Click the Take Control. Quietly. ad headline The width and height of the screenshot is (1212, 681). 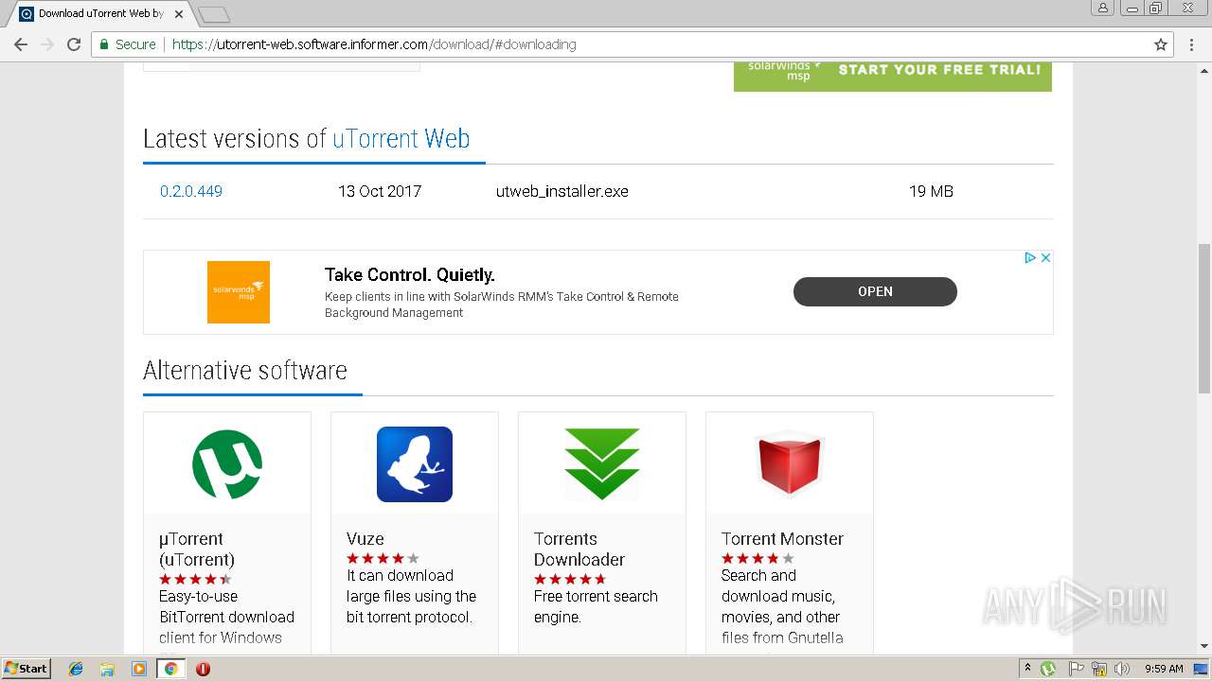(410, 275)
